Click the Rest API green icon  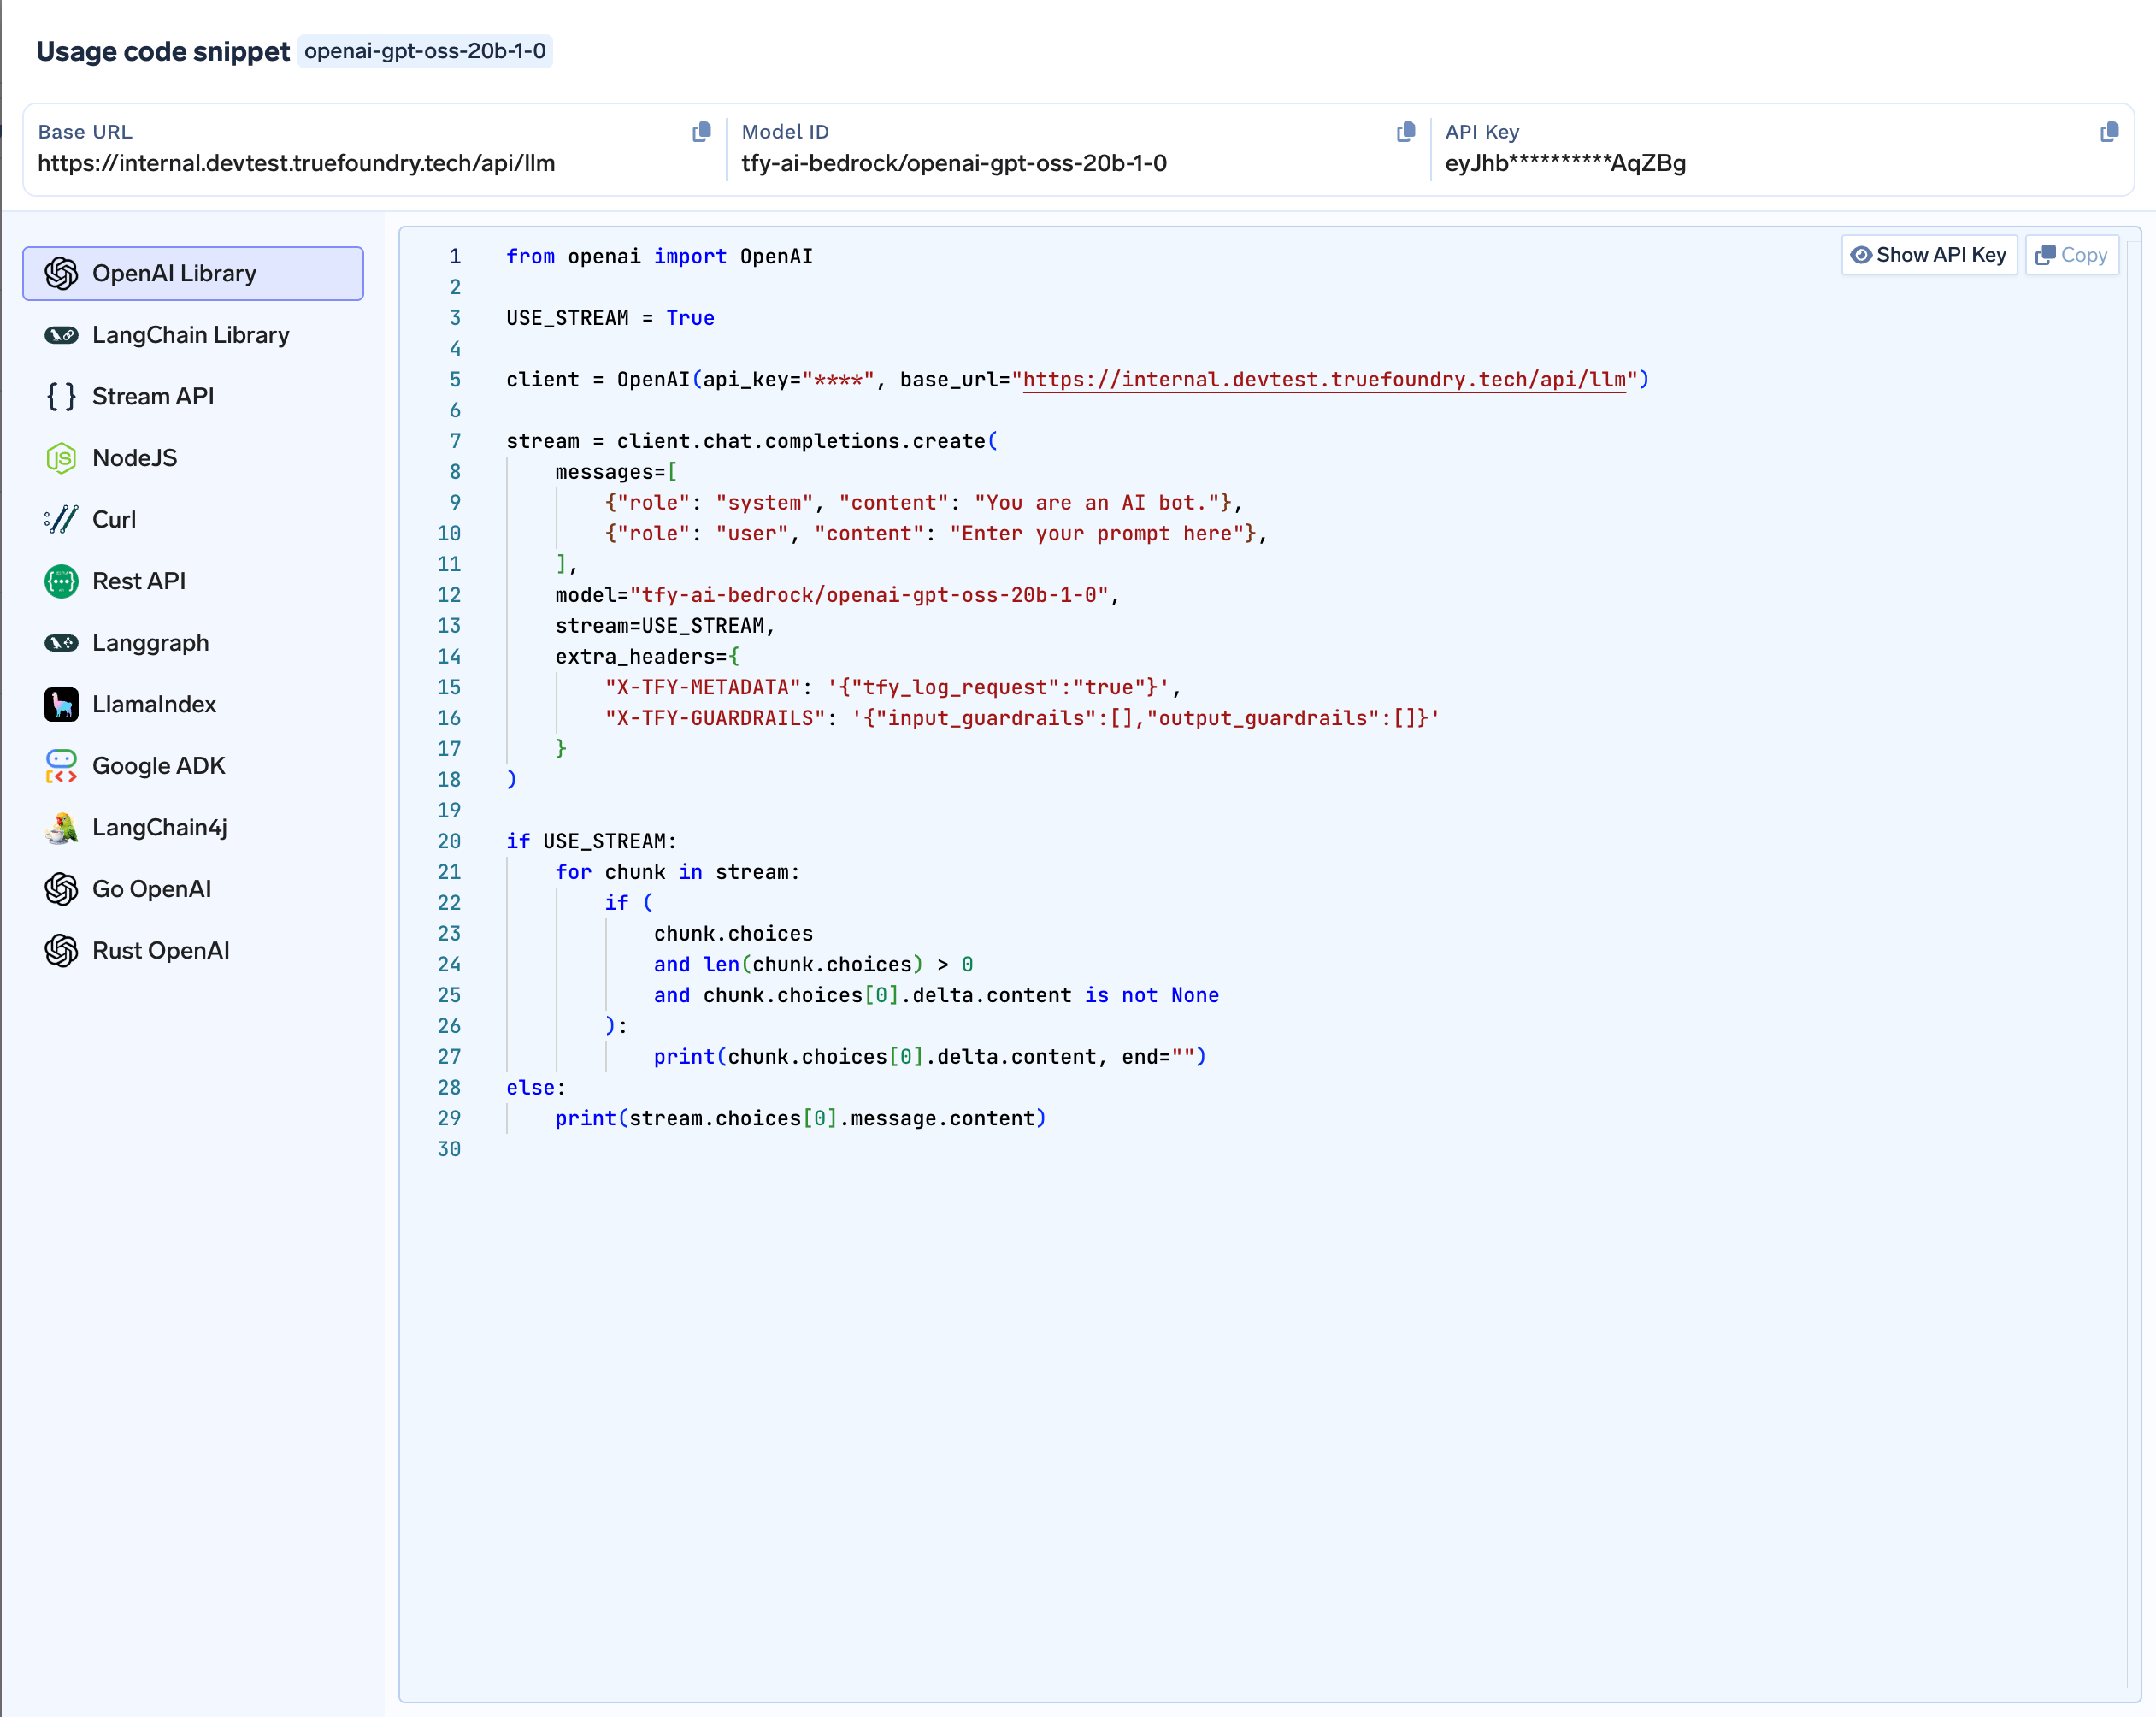click(x=61, y=581)
